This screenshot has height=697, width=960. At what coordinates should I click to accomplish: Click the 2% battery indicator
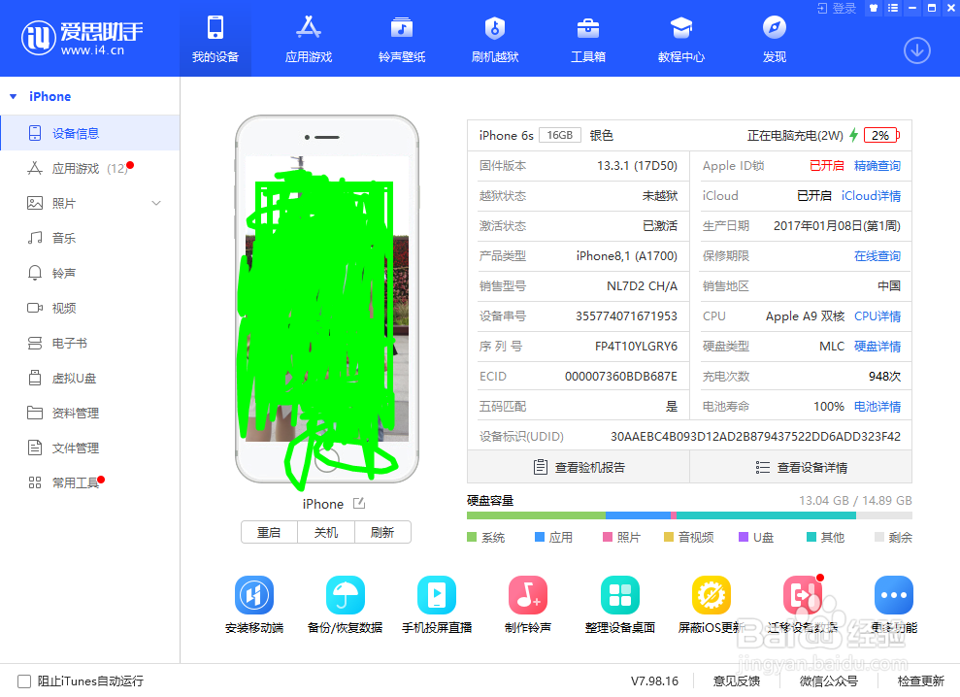tap(881, 135)
